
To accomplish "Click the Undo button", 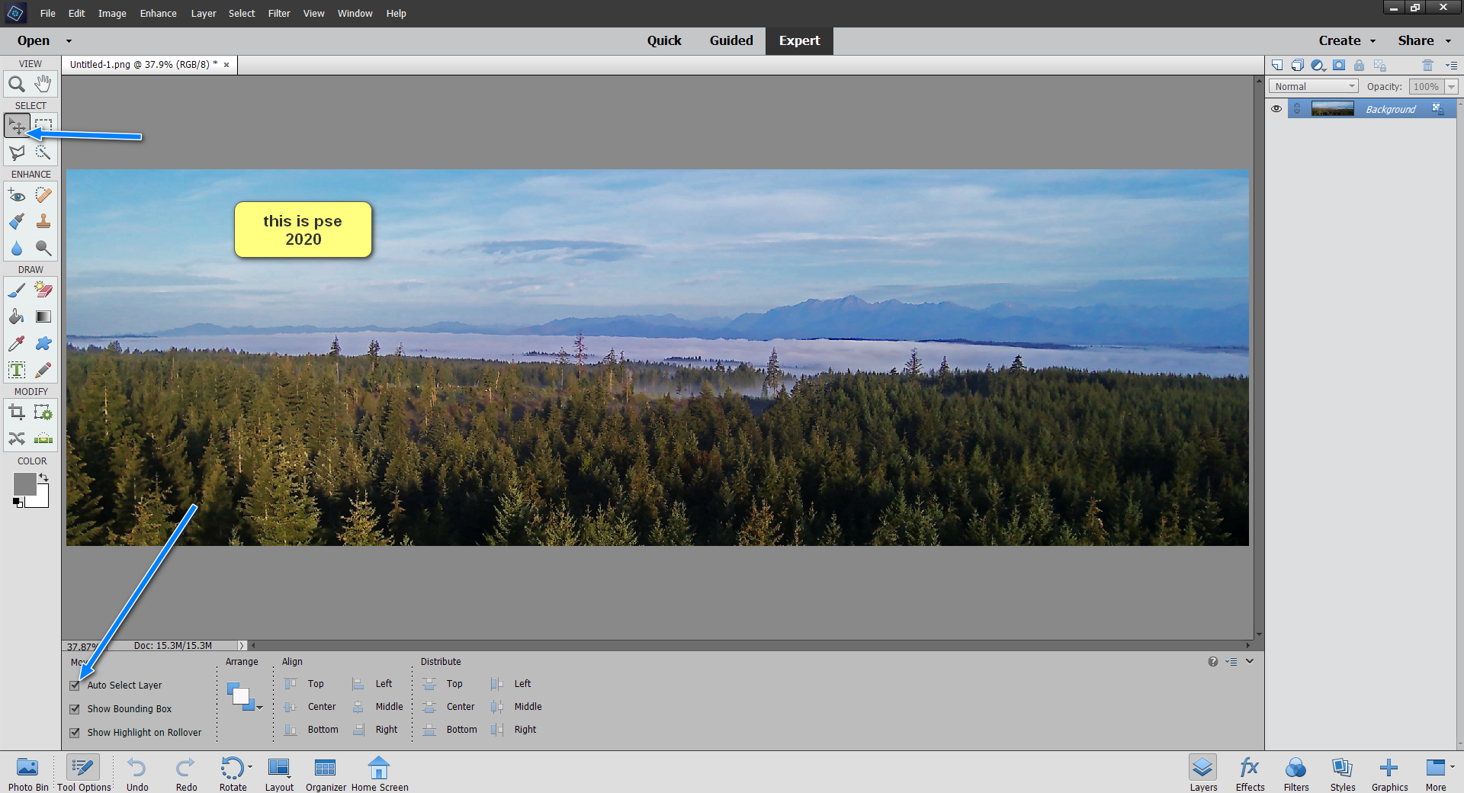I will coord(136,770).
